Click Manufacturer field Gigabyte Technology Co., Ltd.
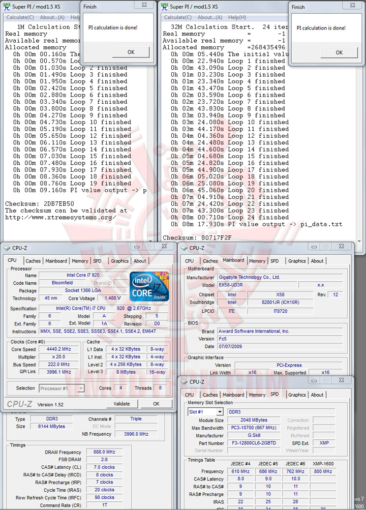Image resolution: width=366 pixels, height=510 pixels. click(x=280, y=277)
